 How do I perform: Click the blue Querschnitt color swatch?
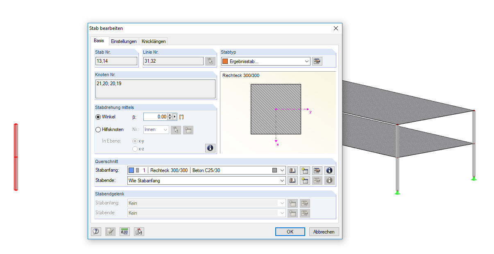click(131, 170)
